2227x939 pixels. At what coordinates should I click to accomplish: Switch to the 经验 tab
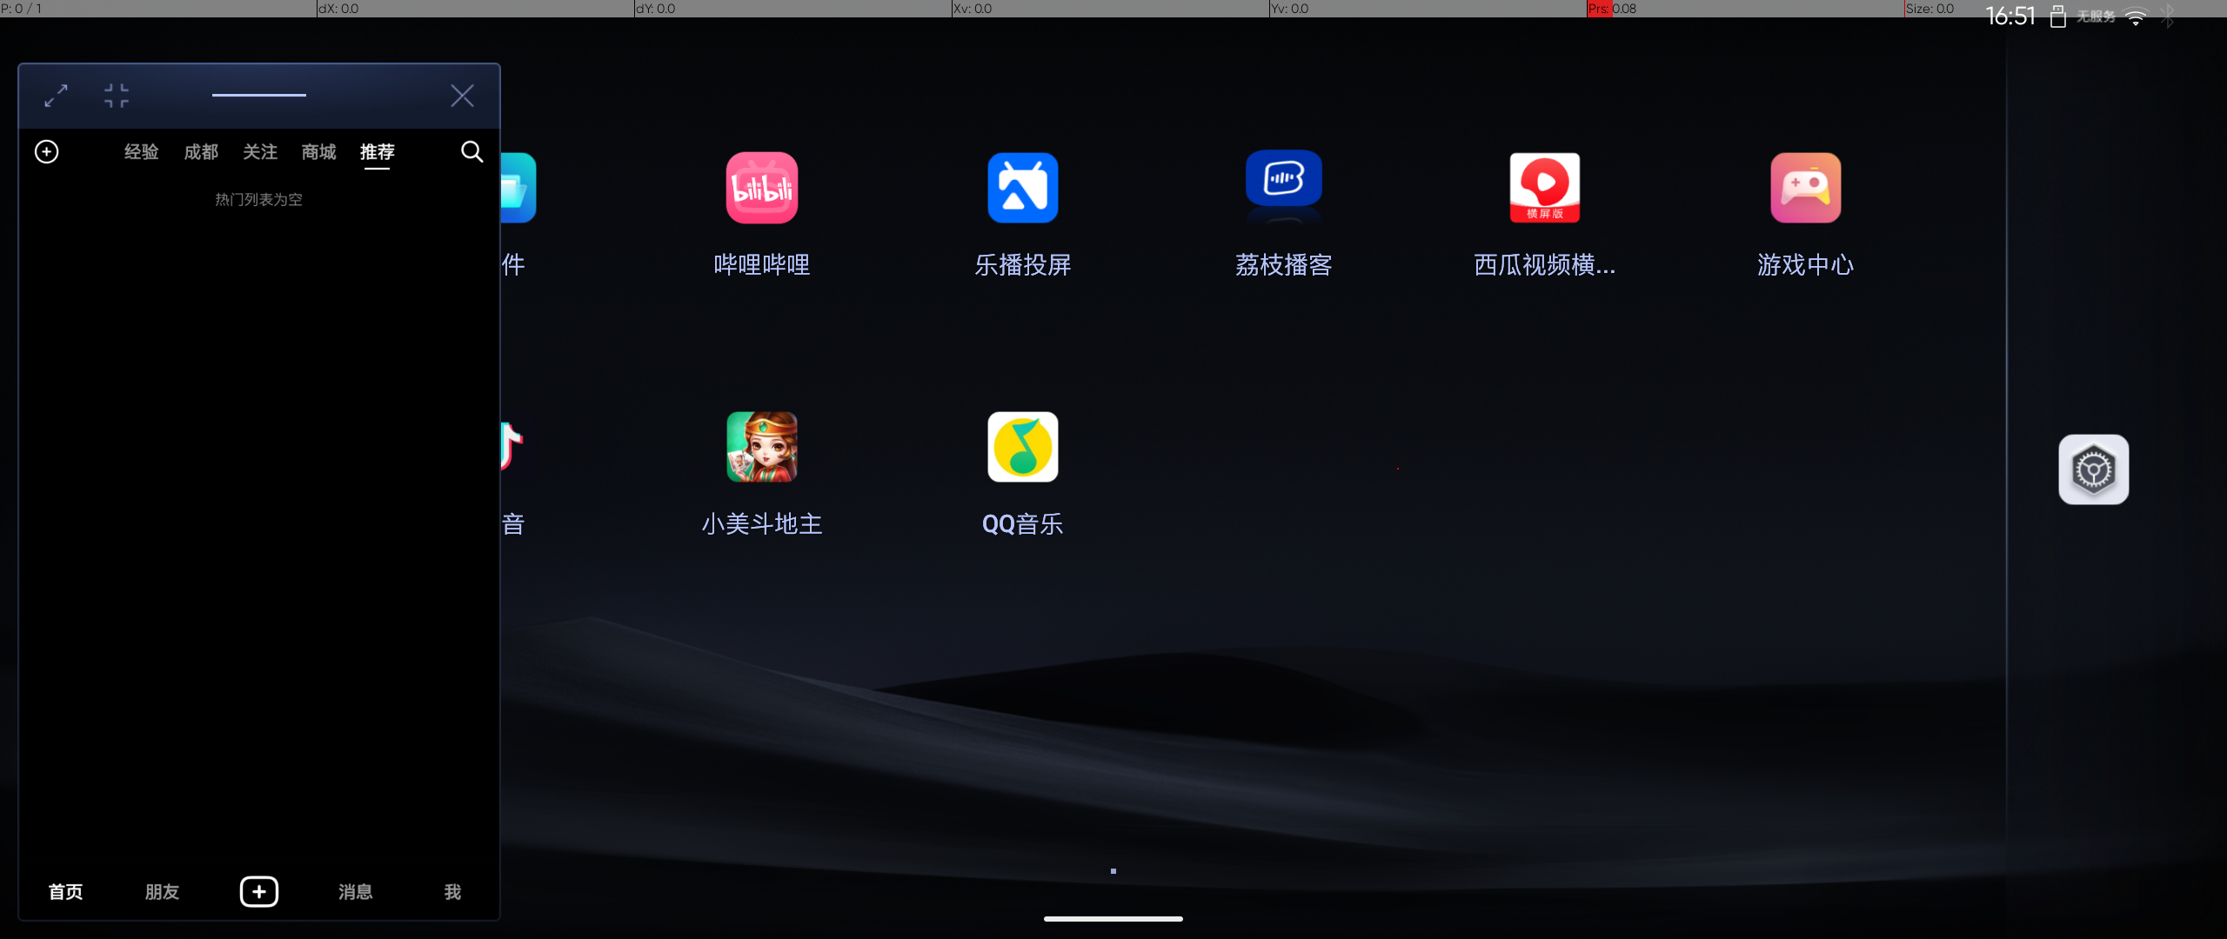[x=142, y=152]
